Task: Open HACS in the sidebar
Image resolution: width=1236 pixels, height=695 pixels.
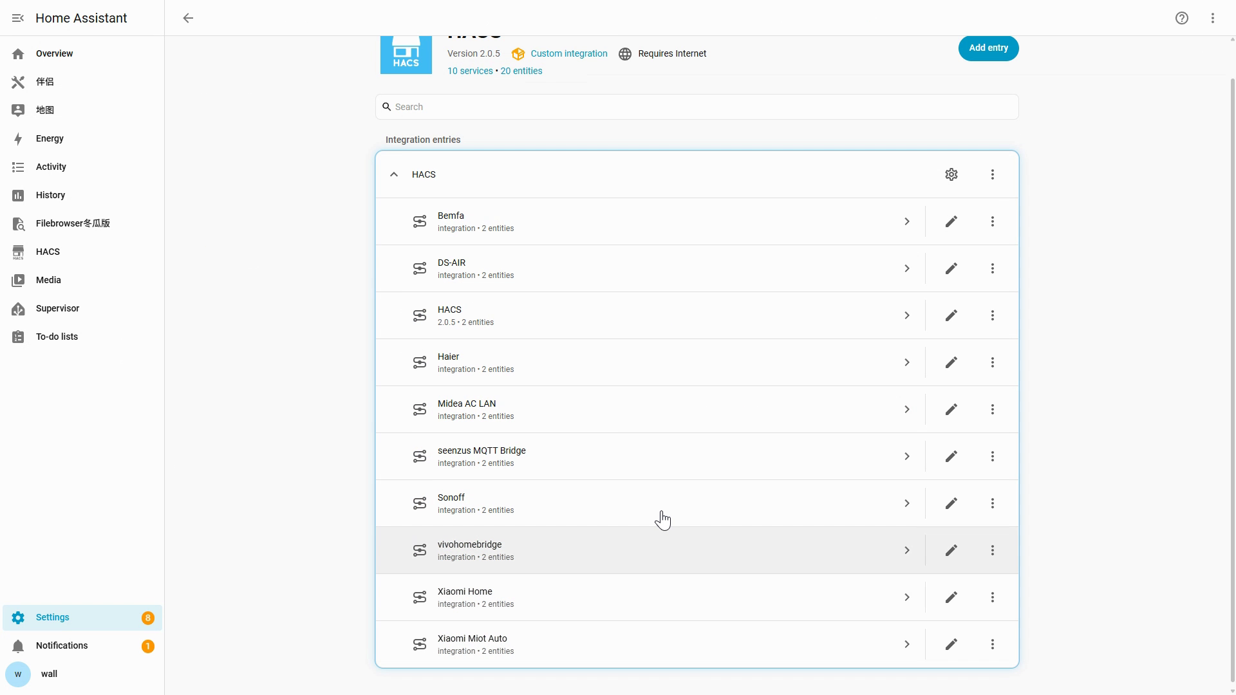Action: tap(82, 252)
